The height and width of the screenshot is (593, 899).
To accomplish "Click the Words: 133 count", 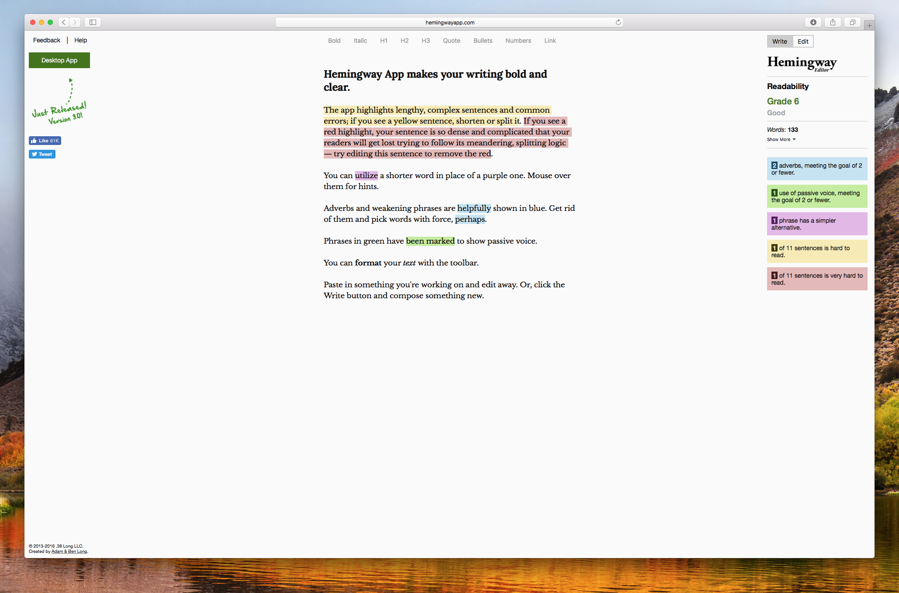I will tap(782, 130).
